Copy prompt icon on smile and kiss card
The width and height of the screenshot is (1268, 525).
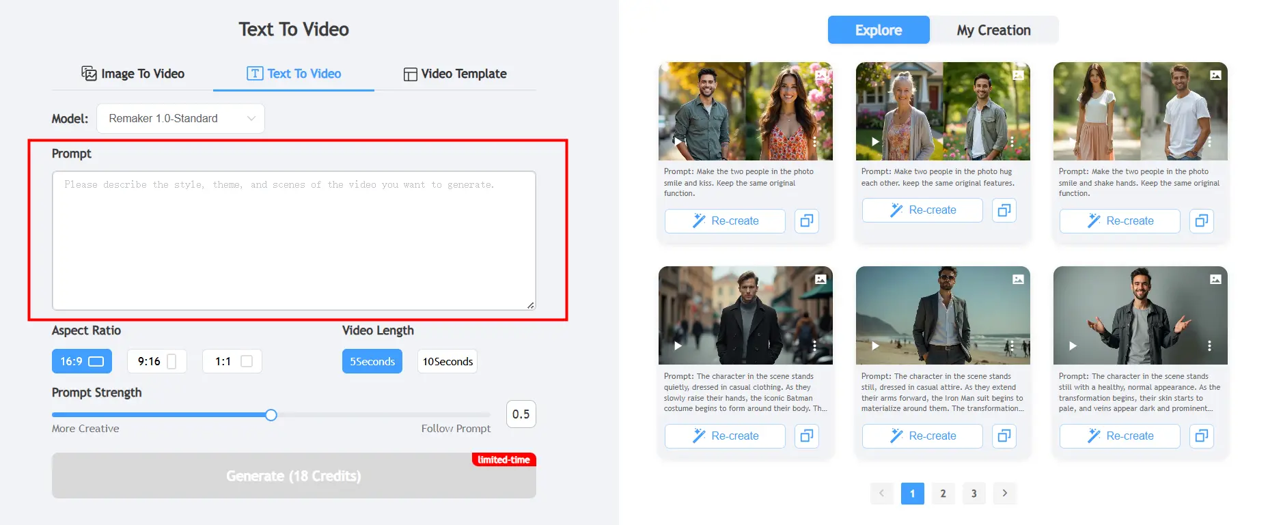pyautogui.click(x=807, y=221)
